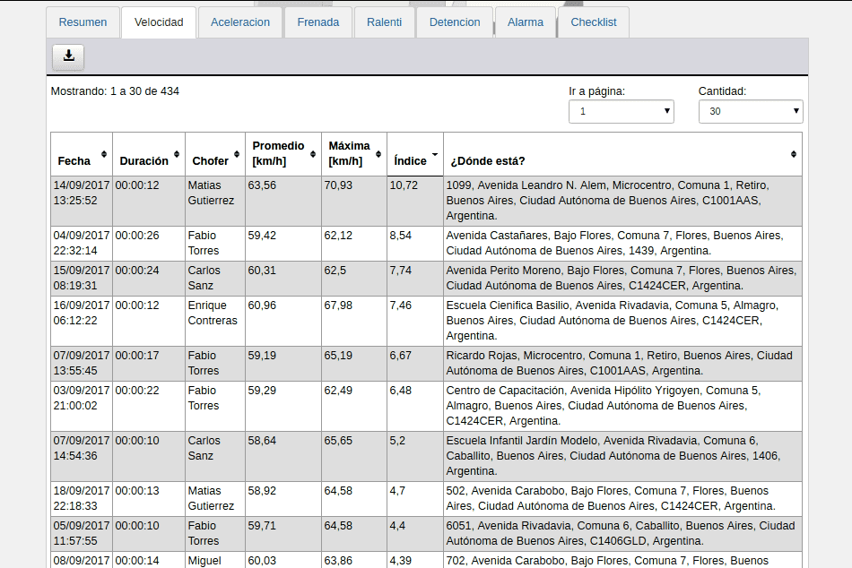
Task: Sort table by Fecha column arrows
Action: tap(104, 154)
